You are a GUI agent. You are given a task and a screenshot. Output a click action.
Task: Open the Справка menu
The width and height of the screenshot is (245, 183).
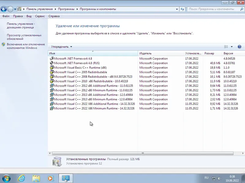[54, 16]
